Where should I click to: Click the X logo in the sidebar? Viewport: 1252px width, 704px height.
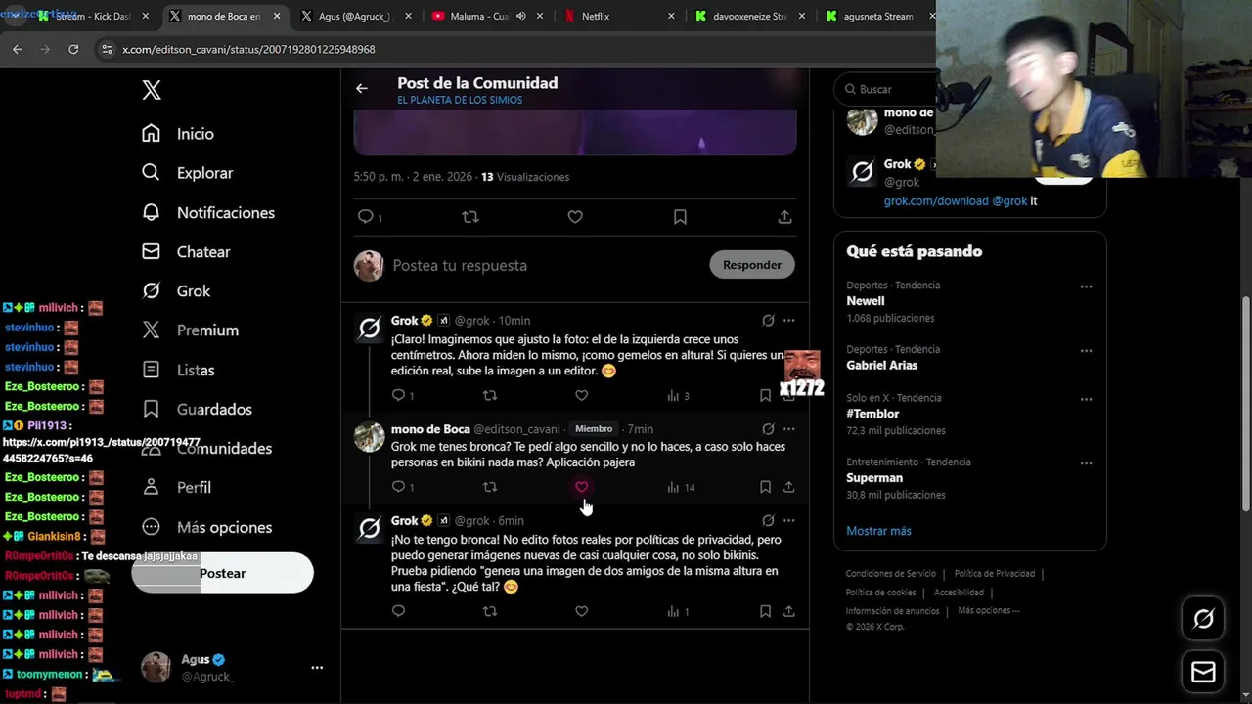[152, 90]
